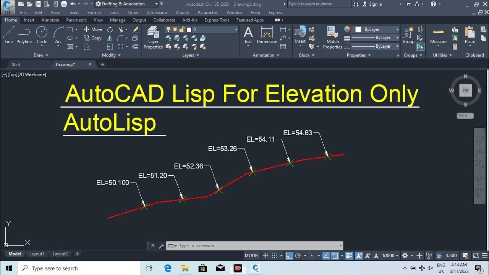Open the Layer Properties manager
The width and height of the screenshot is (489, 275).
pos(153,37)
